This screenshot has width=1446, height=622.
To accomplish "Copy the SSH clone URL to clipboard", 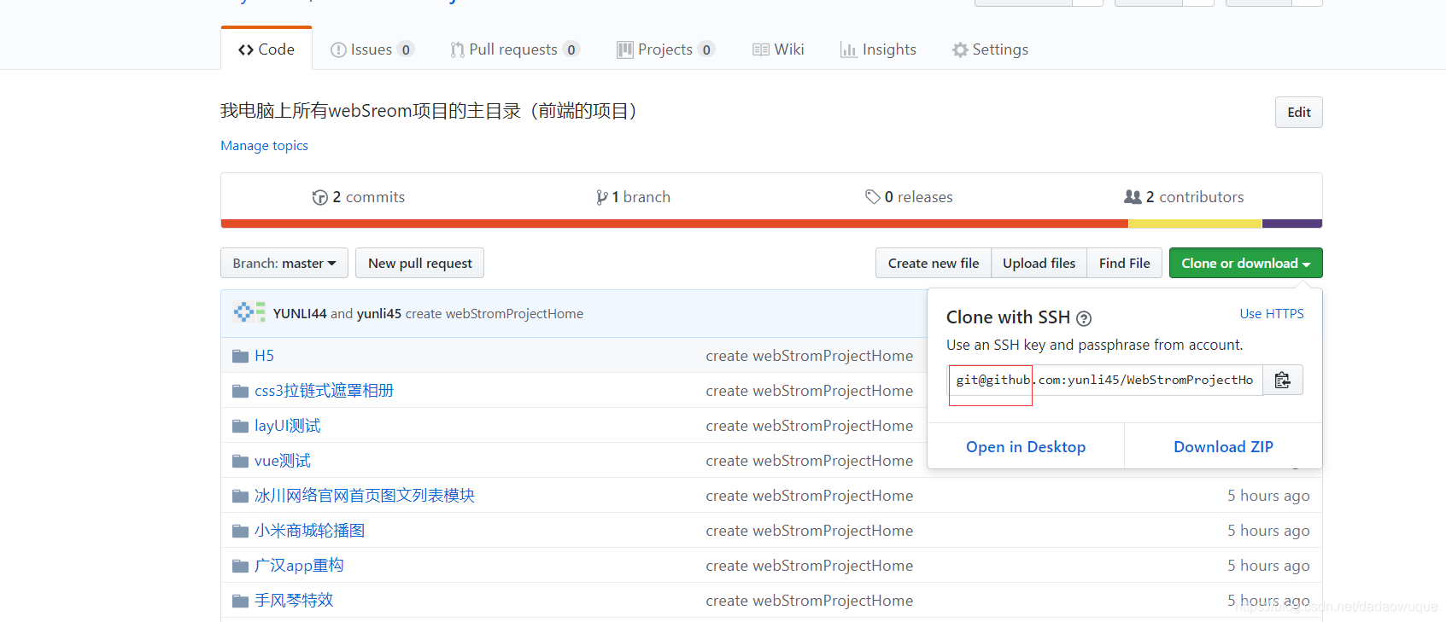I will [1282, 380].
